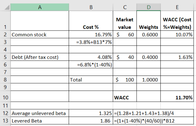
Task: Select the cell showing $ 40
Action: click(x=125, y=57)
